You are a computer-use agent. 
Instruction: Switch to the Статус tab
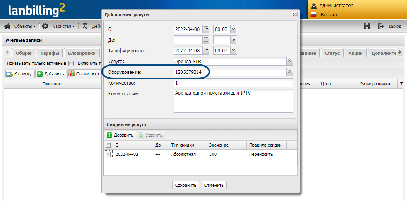(x=332, y=53)
